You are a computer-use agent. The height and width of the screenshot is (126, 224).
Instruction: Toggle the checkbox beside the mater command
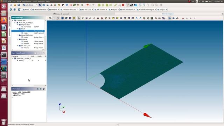(22, 41)
